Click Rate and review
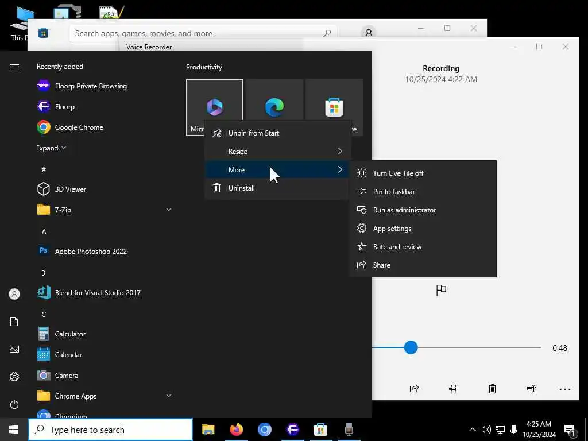The width and height of the screenshot is (588, 441). click(x=423, y=247)
